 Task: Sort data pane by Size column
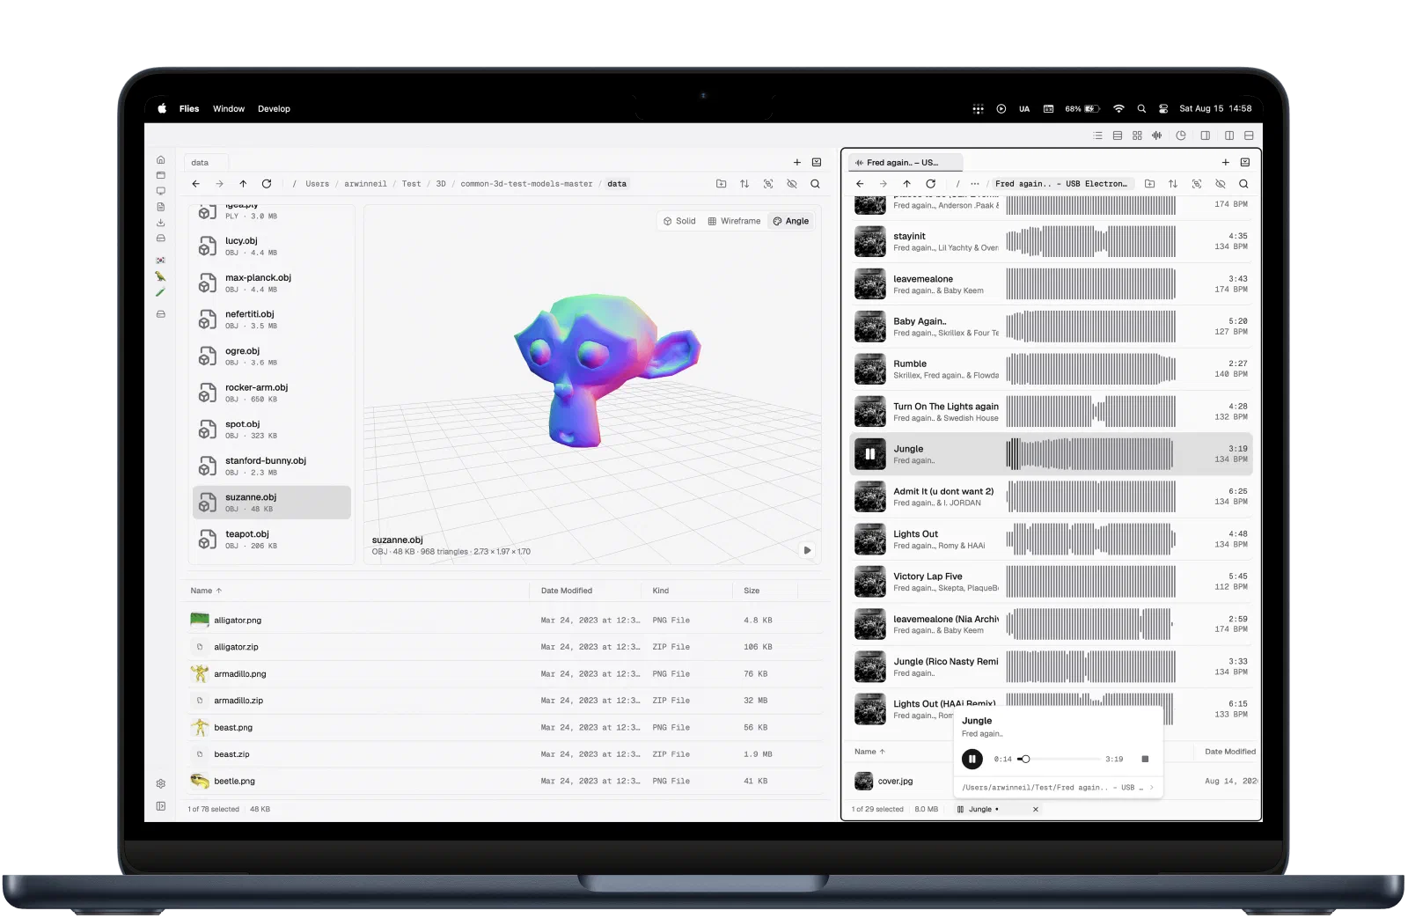(x=752, y=591)
